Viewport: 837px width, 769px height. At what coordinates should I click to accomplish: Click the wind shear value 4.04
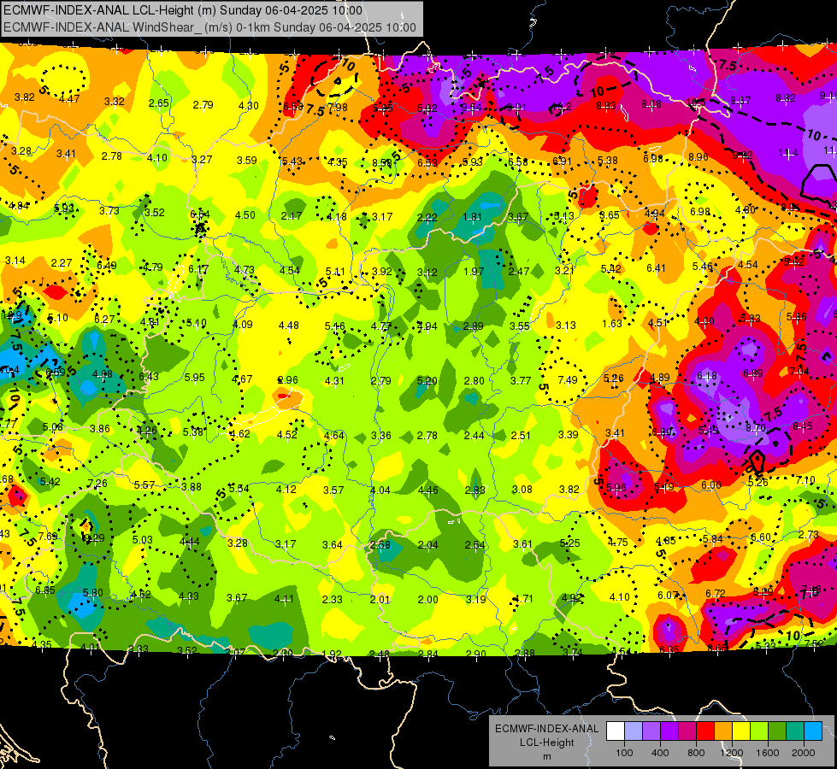[x=380, y=490]
